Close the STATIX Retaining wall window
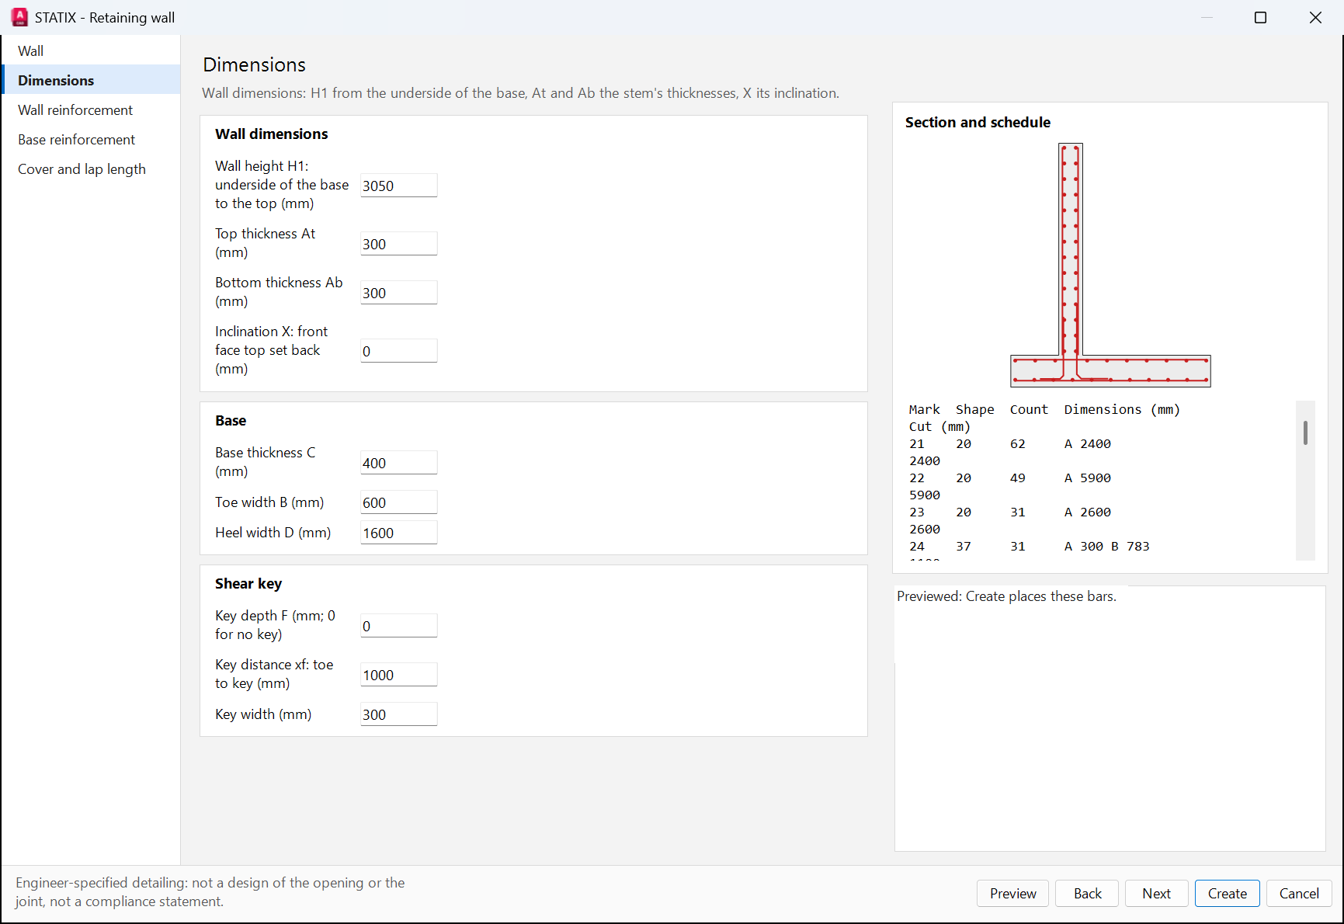Viewport: 1344px width, 924px height. click(x=1315, y=17)
